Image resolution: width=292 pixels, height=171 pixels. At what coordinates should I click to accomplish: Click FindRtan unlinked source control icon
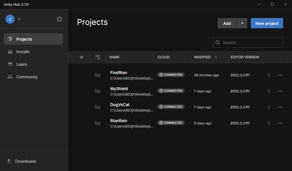pos(98,75)
